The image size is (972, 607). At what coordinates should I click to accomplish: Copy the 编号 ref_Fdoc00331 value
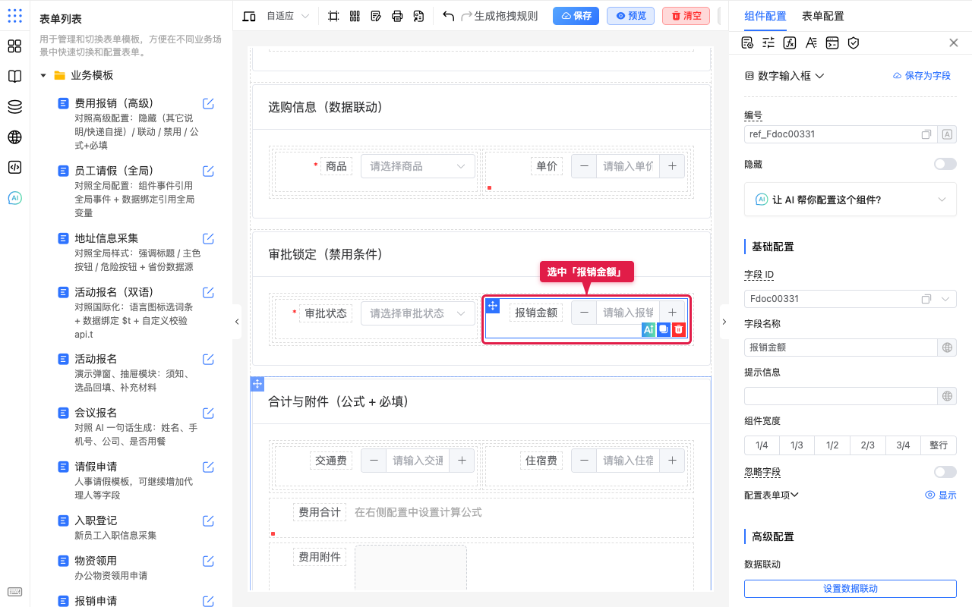(926, 134)
